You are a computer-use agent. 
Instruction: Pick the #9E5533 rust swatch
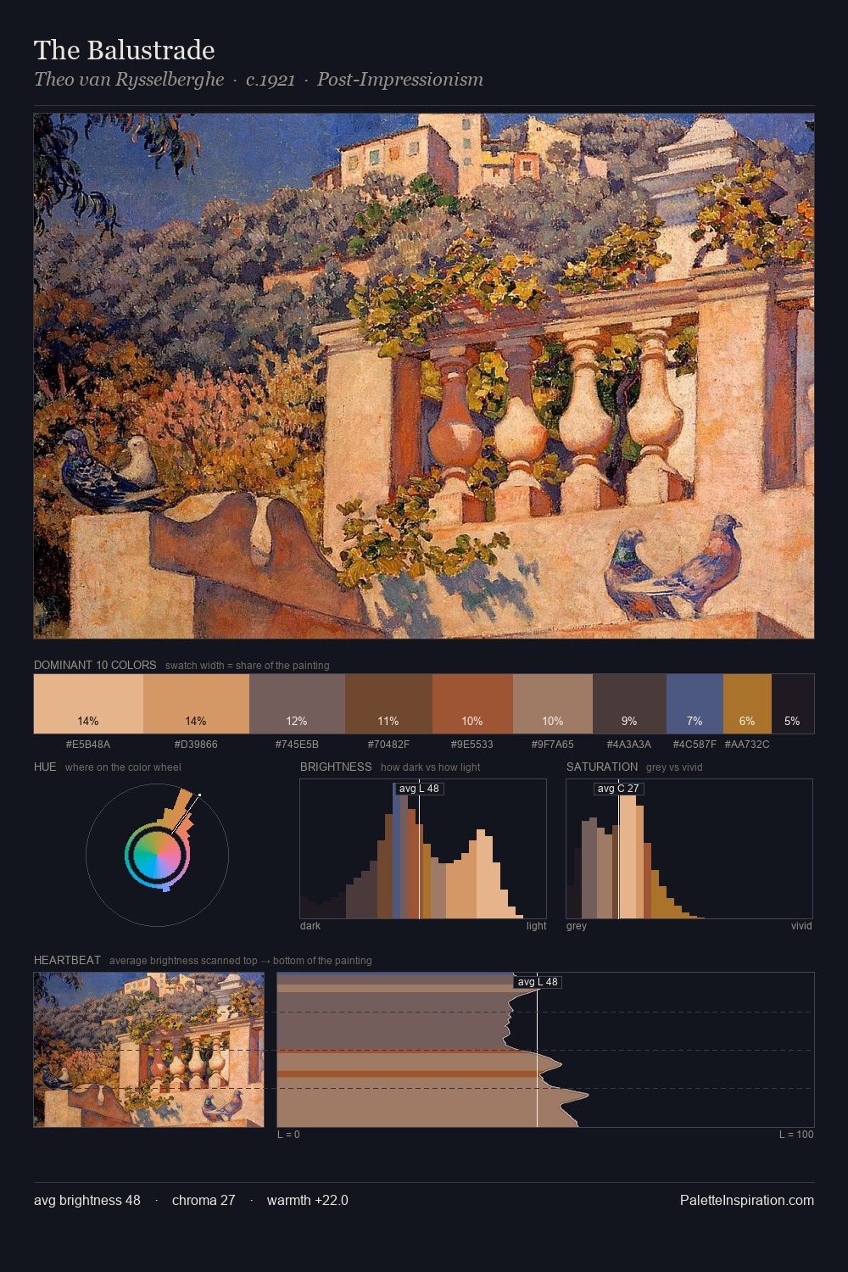472,704
